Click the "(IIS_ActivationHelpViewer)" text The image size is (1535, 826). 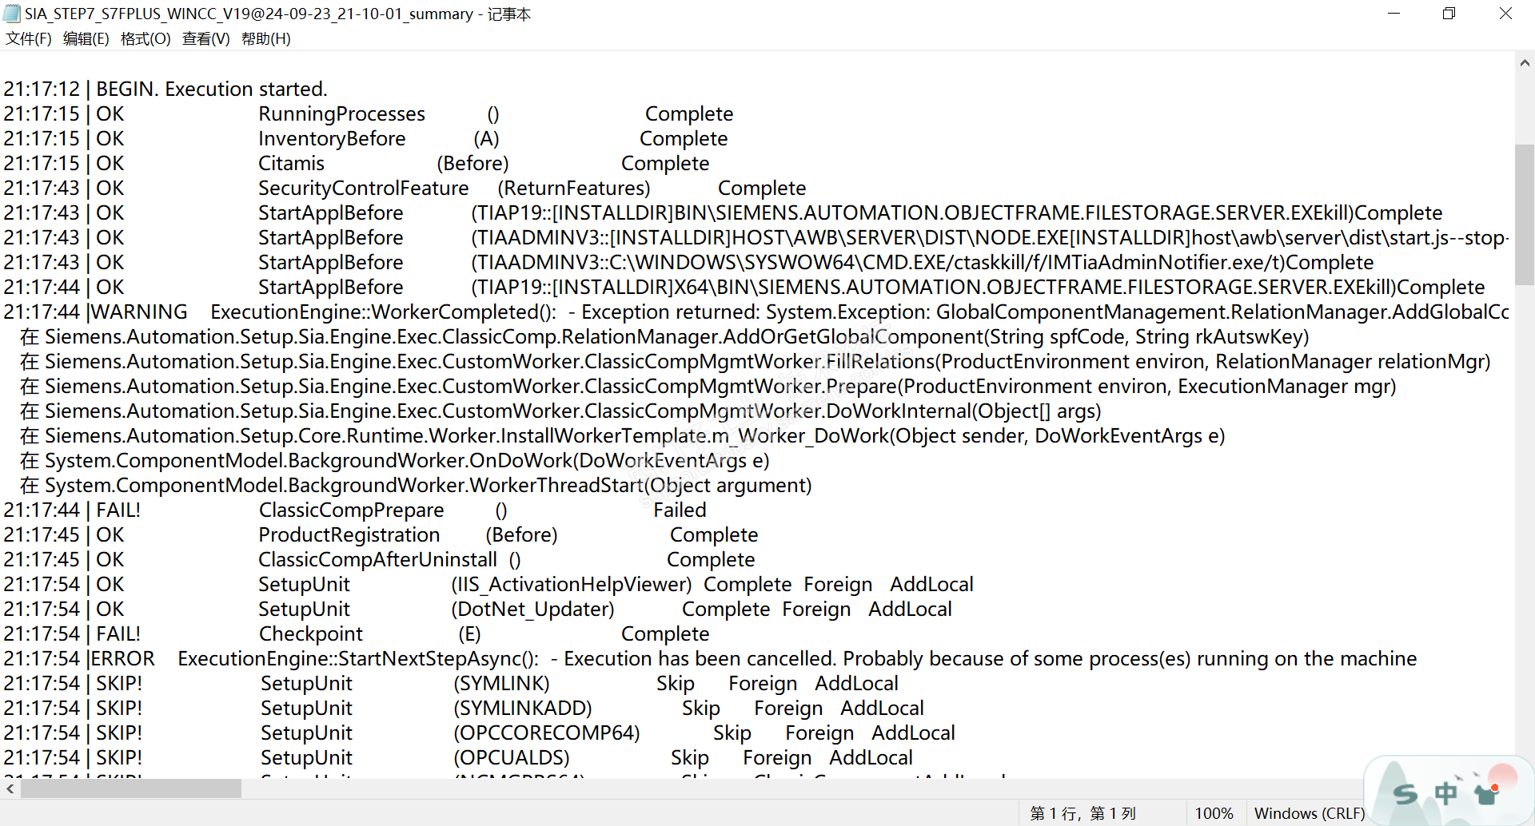[x=572, y=584]
